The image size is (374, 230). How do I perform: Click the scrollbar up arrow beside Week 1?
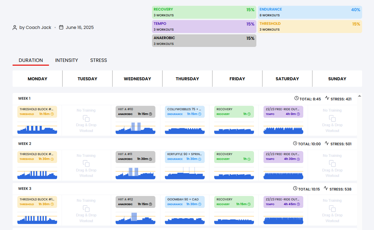359,96
